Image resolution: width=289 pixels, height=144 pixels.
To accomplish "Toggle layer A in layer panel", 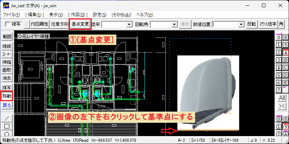I will [x=285, y=53].
